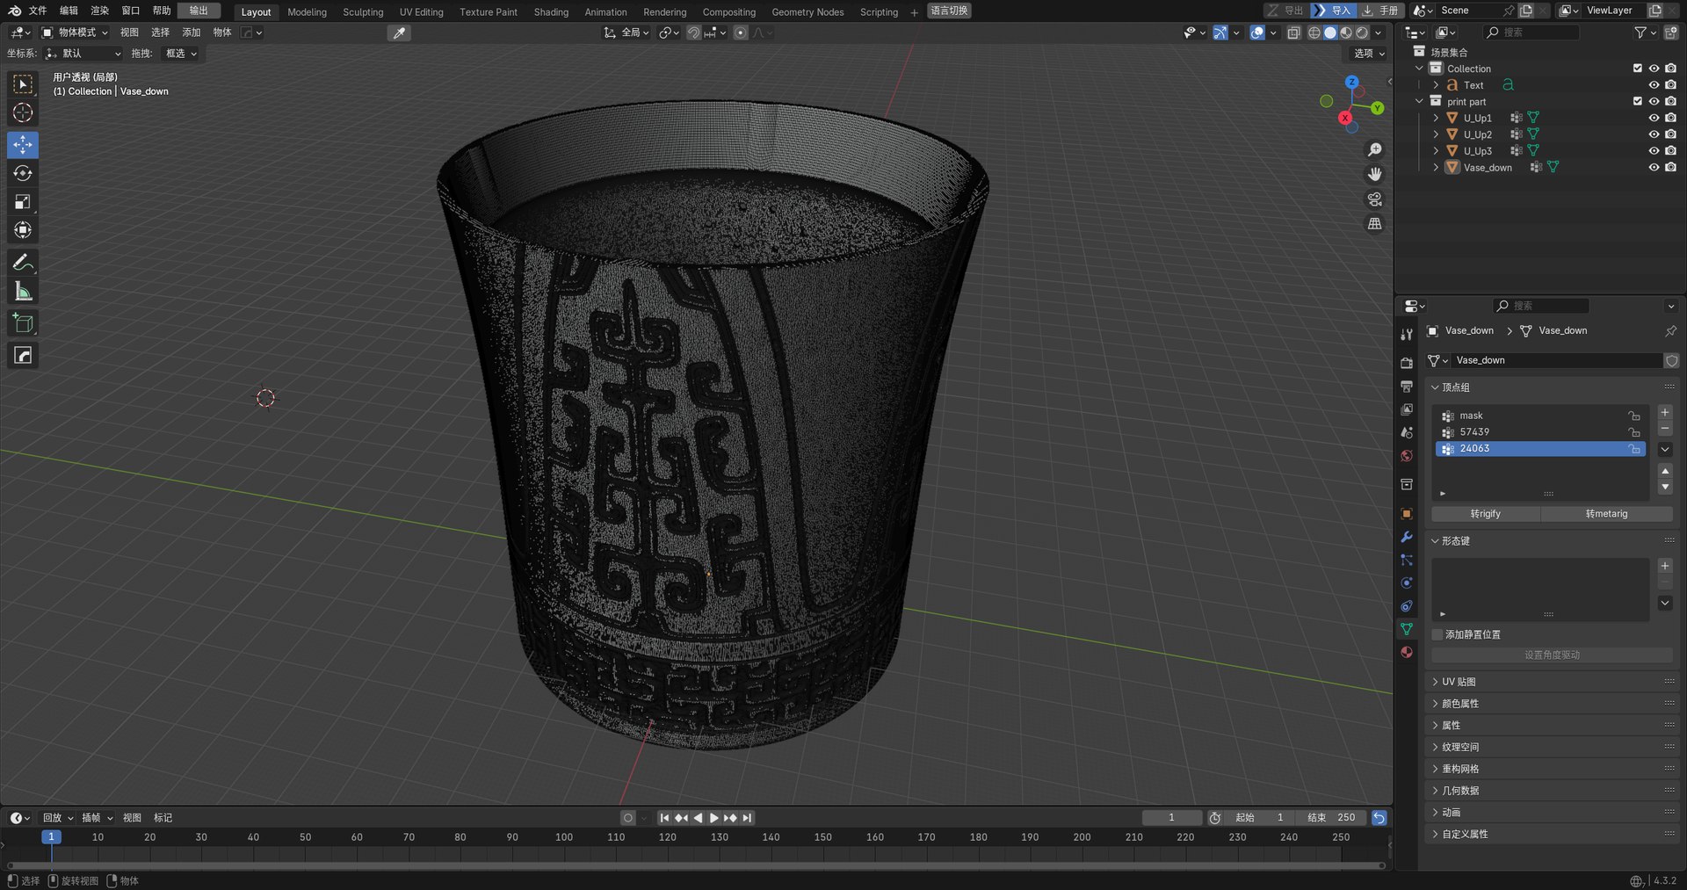Select the Annotate tool
The image size is (1687, 890).
pyautogui.click(x=23, y=263)
